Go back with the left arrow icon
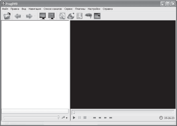177x126 pixels. (x=18, y=16)
